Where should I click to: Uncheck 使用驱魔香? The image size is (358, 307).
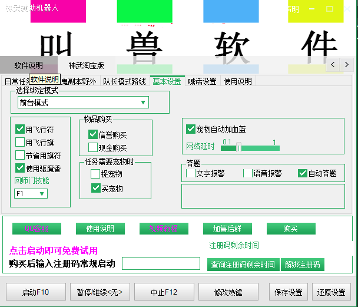point(20,168)
